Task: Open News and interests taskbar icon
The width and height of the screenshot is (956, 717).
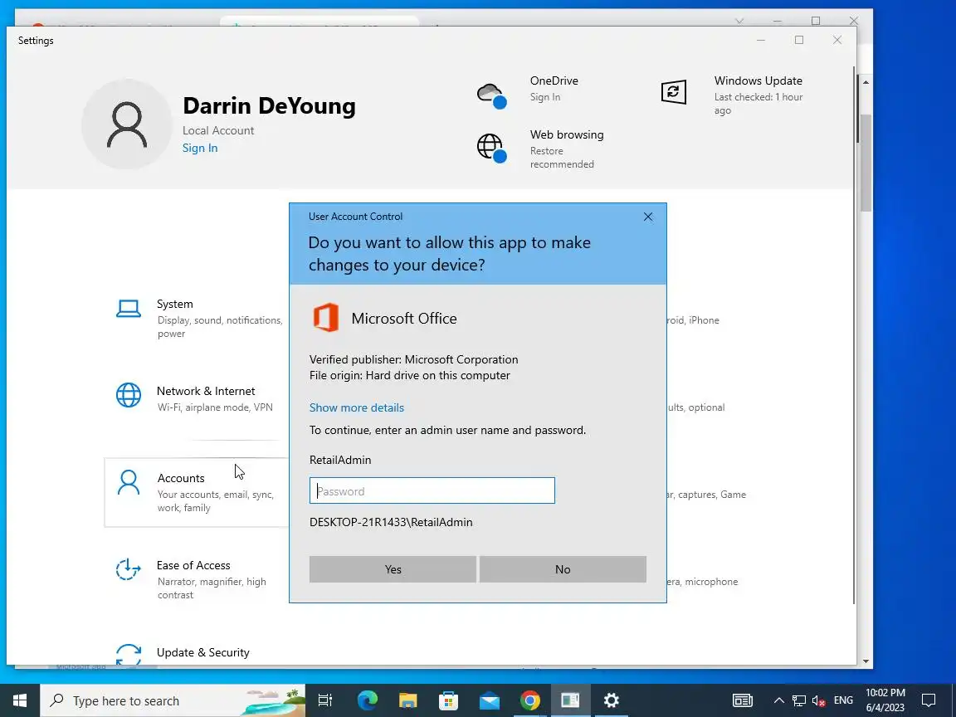Action: coord(742,700)
